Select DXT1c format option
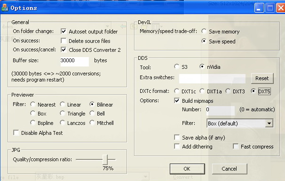Screen dimensions: 285x181 pyautogui.click(x=176, y=91)
